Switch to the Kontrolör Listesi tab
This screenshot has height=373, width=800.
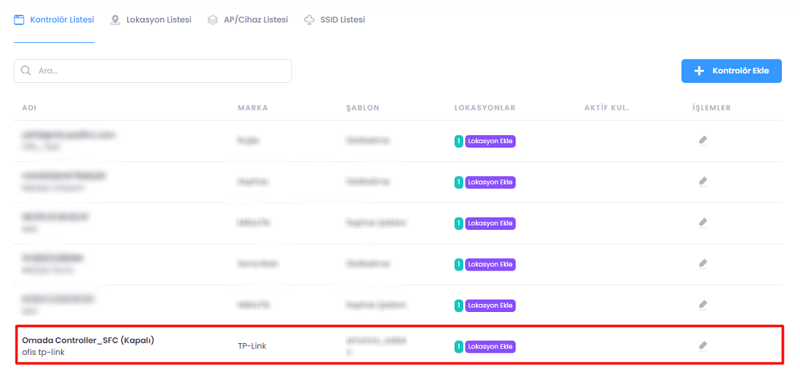[54, 20]
